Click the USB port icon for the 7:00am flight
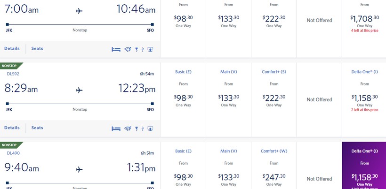This screenshot has height=189, width=386. 142,49
